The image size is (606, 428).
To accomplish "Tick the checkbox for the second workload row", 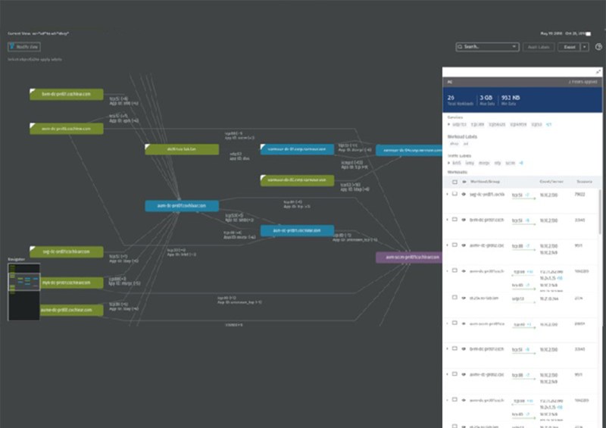I will [454, 220].
